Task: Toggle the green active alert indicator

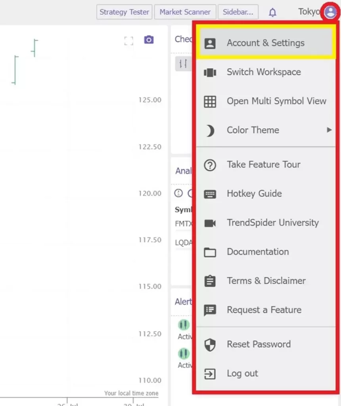Action: coord(184,324)
